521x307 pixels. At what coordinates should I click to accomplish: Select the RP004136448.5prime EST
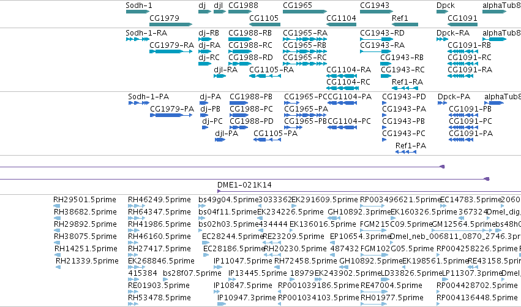click(438, 304)
